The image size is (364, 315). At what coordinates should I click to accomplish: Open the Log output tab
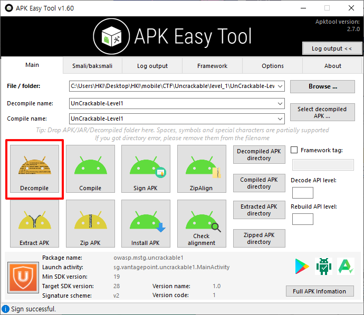click(152, 66)
